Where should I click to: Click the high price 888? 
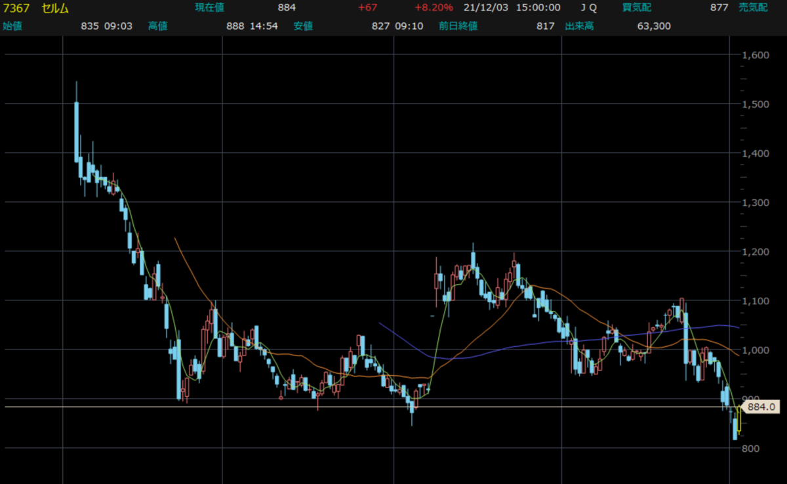(x=235, y=26)
